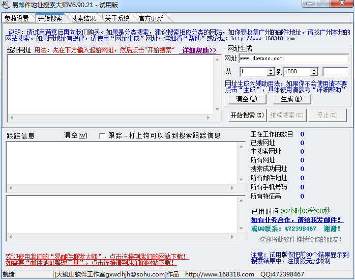Click the 所有邮件地址 label

tap(269, 178)
